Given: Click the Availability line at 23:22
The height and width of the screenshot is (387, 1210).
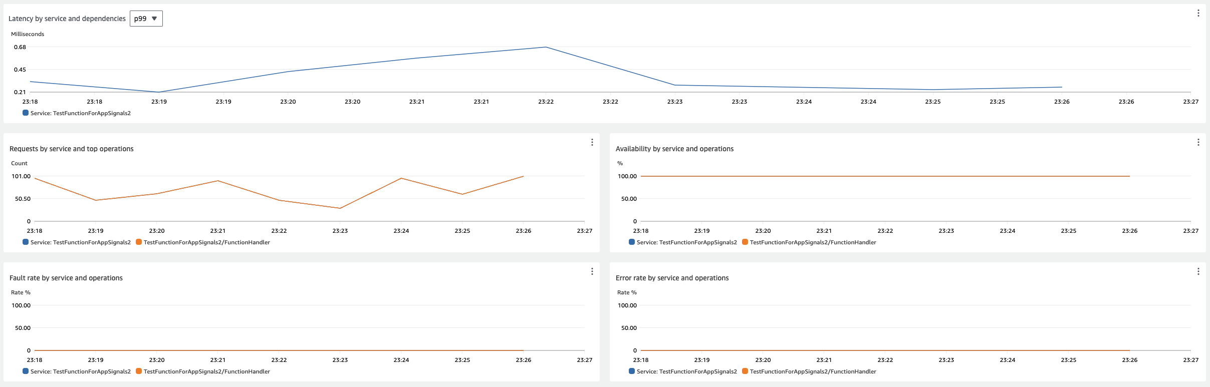Looking at the screenshot, I should 885,176.
